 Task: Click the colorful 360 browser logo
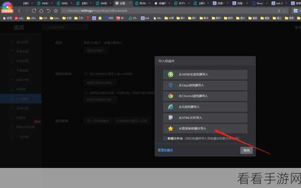(x=7, y=7)
